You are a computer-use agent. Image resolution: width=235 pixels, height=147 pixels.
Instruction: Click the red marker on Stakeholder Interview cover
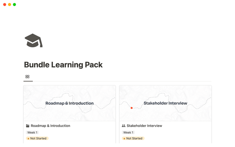[x=131, y=108]
